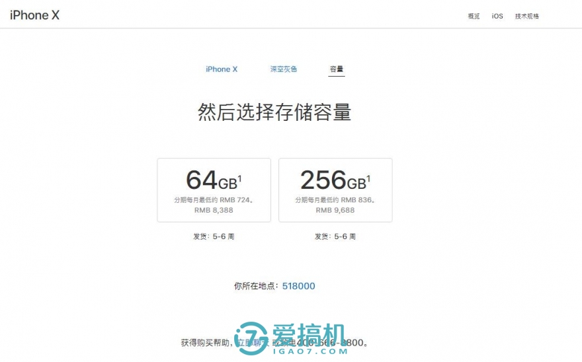The height and width of the screenshot is (362, 582).
Task: Click the iPhone X title in header
Action: [34, 15]
